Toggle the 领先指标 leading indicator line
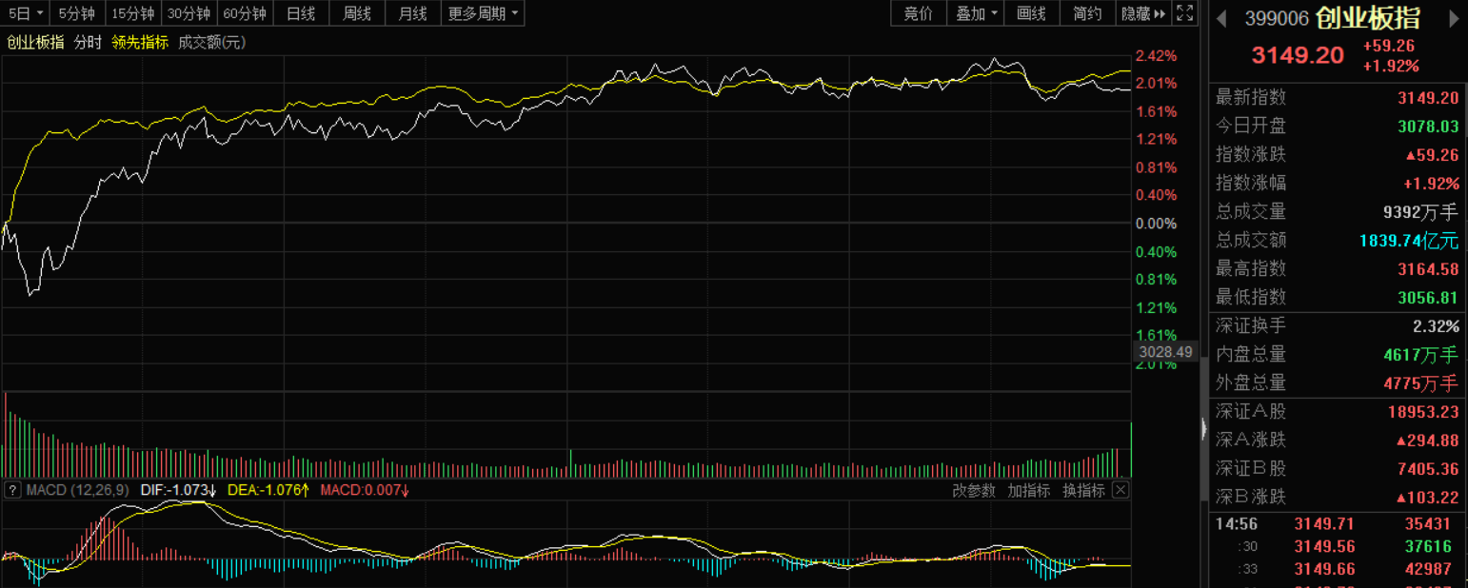The image size is (1468, 588). click(140, 42)
